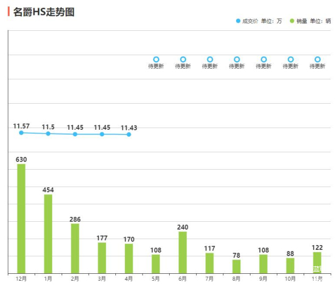Click the 8月 axis label

pos(237,279)
